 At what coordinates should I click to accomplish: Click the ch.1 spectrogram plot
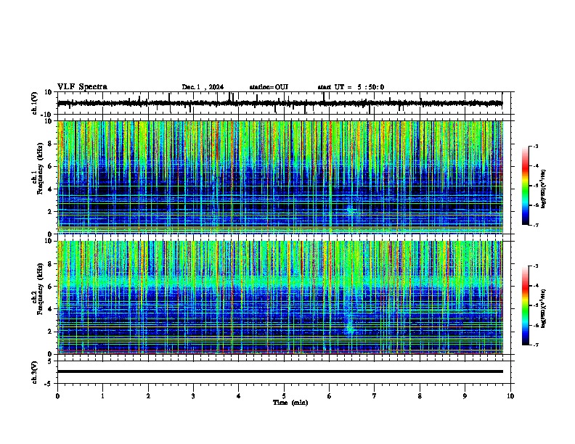click(x=280, y=177)
